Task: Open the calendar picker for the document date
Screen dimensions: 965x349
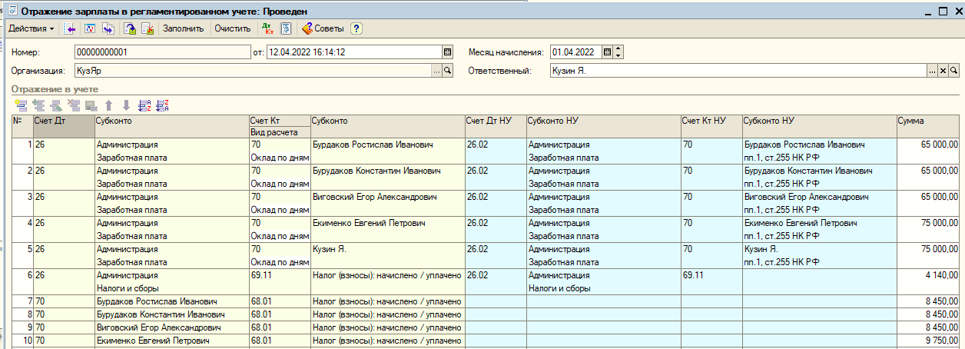Action: point(448,52)
